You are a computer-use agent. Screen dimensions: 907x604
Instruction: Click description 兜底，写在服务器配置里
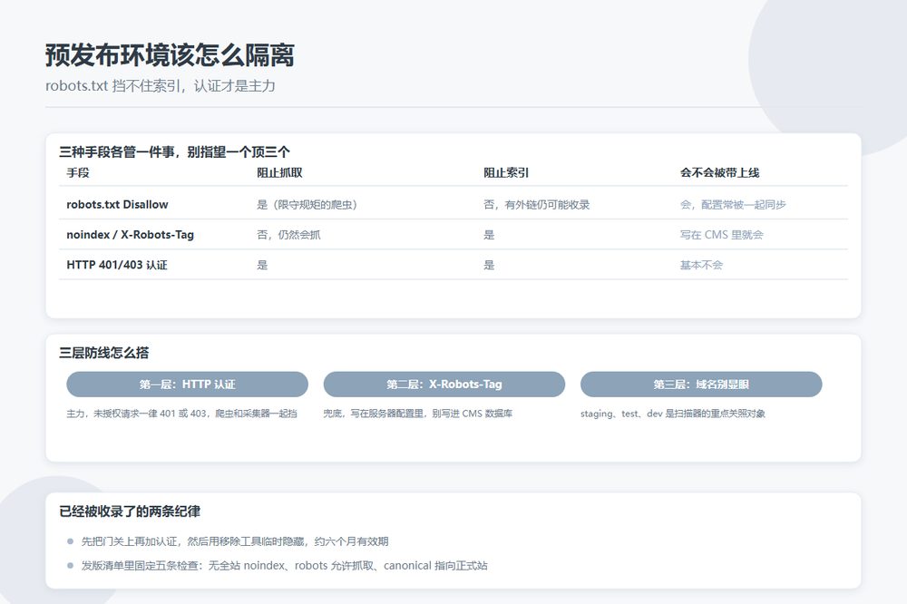pos(417,414)
